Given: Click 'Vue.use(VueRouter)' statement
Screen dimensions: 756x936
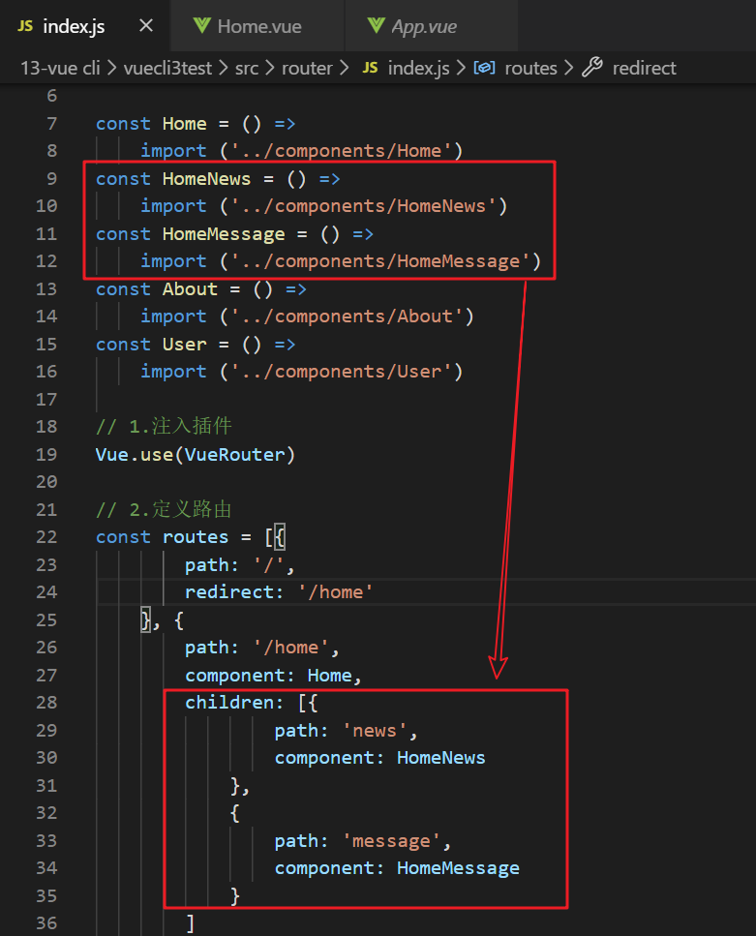Looking at the screenshot, I should [x=196, y=455].
